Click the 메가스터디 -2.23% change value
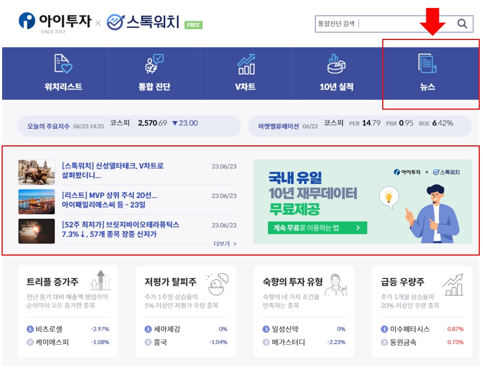This screenshot has width=483, height=369. pos(336,342)
